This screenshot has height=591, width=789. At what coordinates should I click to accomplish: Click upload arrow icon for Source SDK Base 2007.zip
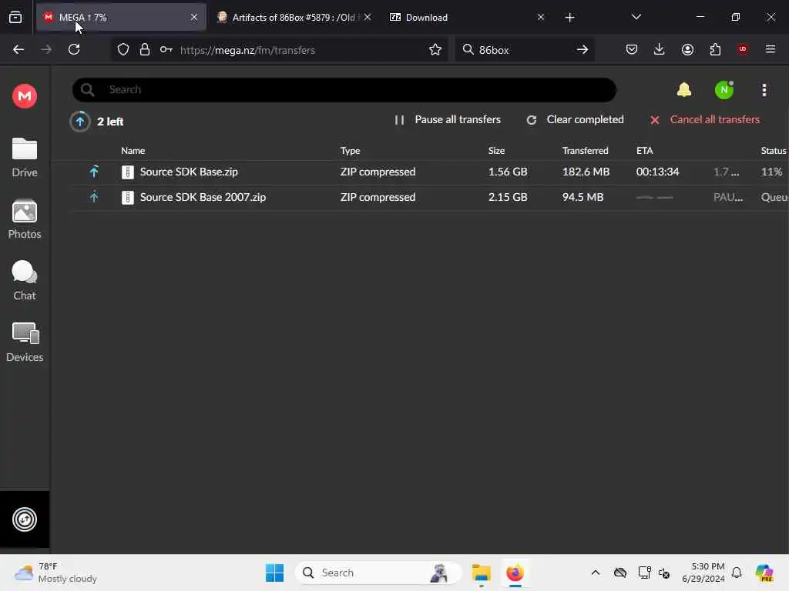(93, 196)
